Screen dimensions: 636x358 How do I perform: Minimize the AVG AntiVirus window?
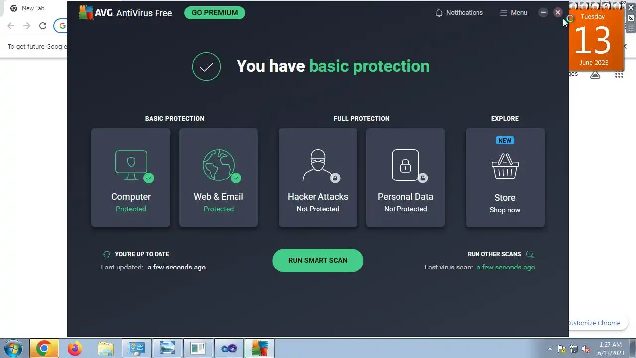pos(543,13)
